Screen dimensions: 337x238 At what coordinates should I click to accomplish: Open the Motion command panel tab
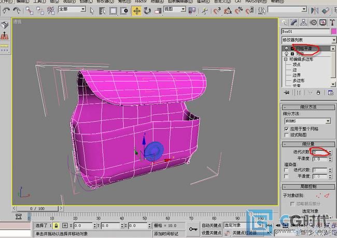click(x=314, y=23)
